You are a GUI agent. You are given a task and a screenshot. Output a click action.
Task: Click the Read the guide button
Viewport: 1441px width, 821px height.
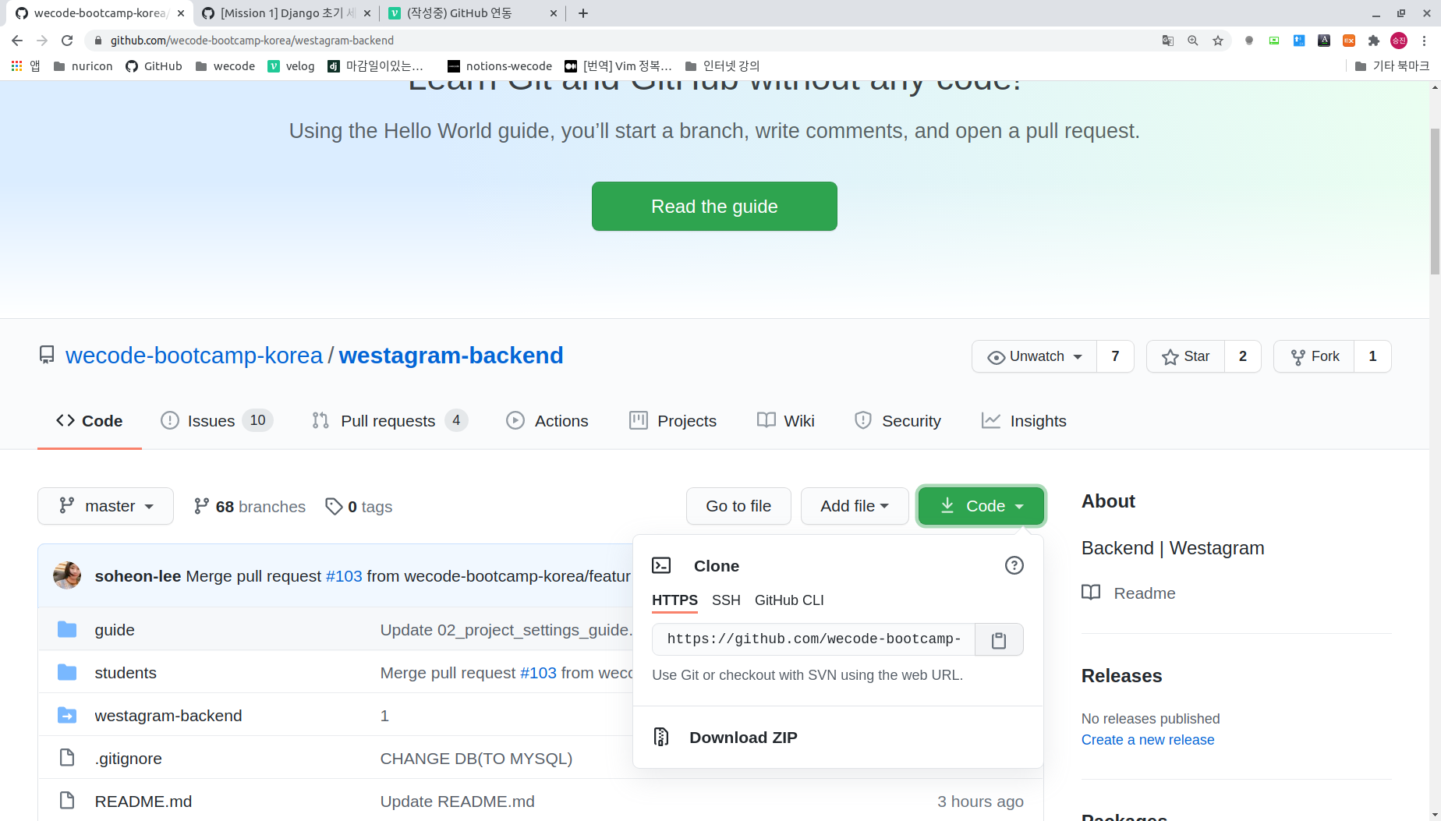click(x=714, y=207)
